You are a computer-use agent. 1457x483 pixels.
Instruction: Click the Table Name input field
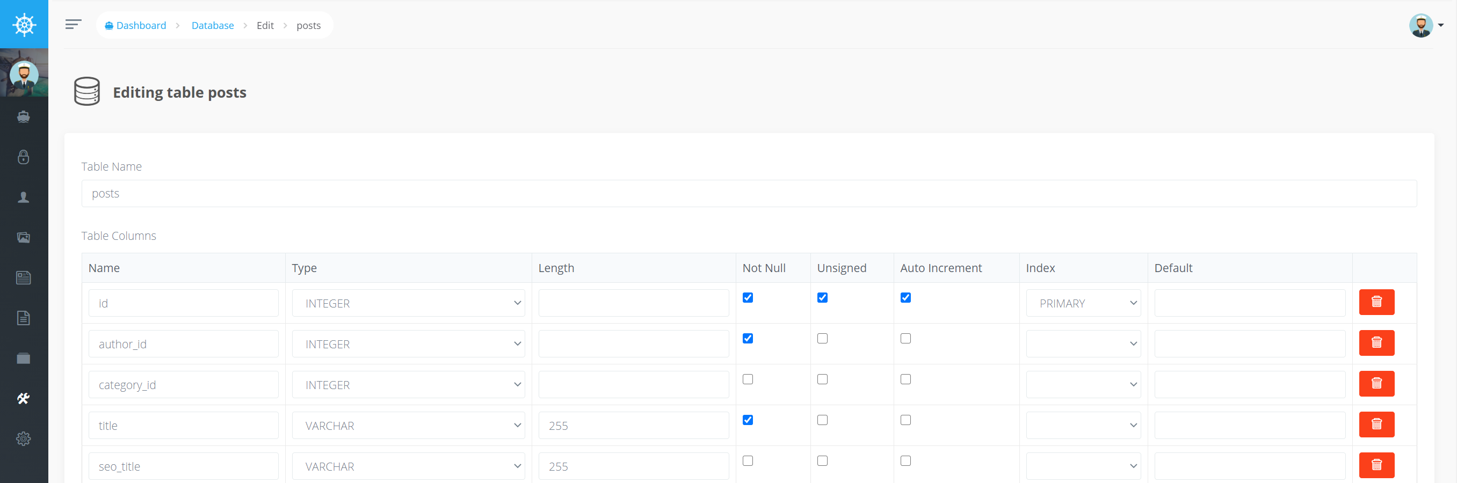click(749, 193)
